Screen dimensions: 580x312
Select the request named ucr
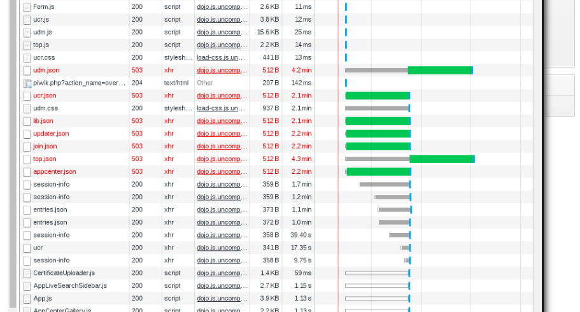(x=38, y=248)
